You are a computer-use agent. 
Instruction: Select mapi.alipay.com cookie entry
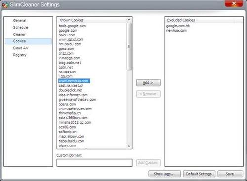pos(72,136)
